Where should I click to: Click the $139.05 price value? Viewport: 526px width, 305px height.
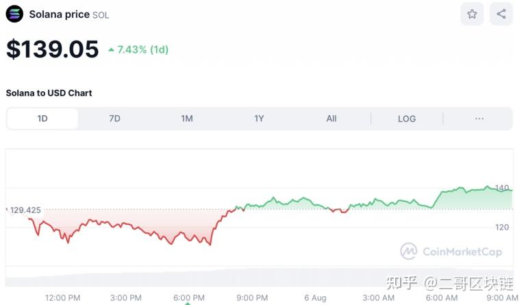(53, 49)
